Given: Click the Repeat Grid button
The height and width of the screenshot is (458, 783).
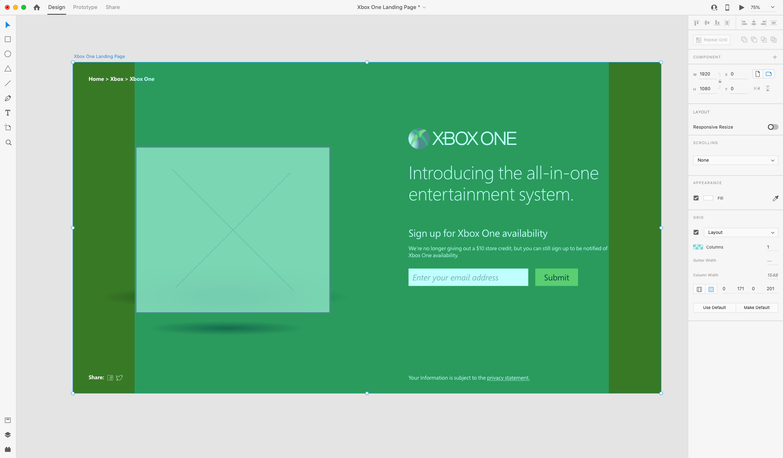Looking at the screenshot, I should 712,40.
